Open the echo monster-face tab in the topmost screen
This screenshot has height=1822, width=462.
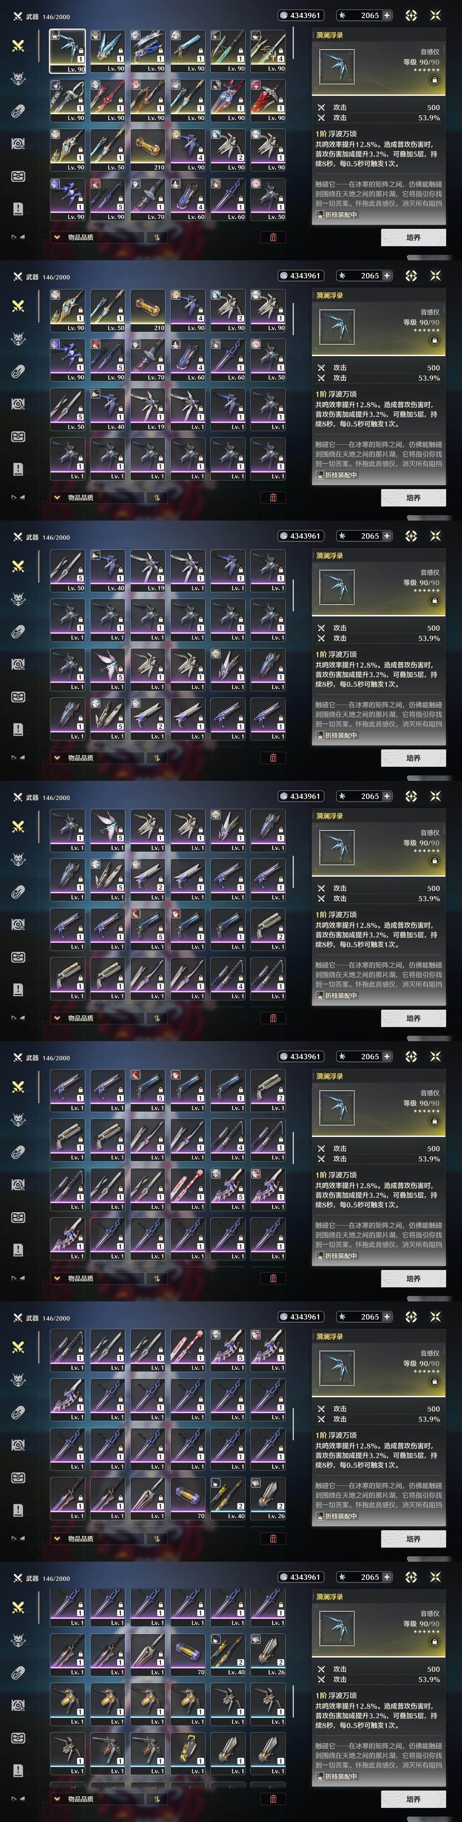(x=18, y=78)
